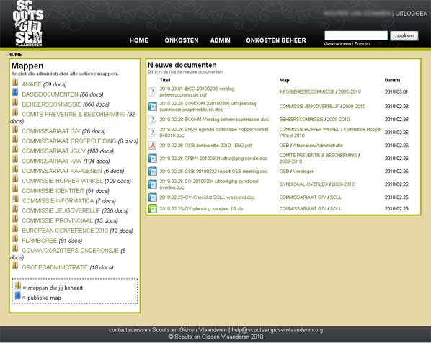Open Geavanceerd Zoeken link
The width and height of the screenshot is (431, 343).
(x=347, y=44)
